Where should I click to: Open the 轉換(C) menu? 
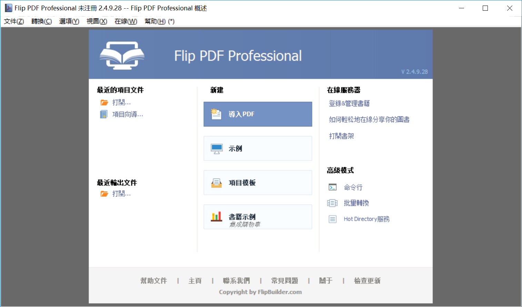pos(41,21)
